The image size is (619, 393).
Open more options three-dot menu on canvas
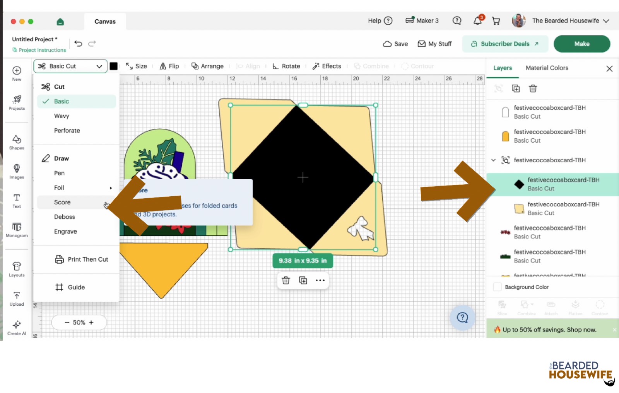[320, 280]
